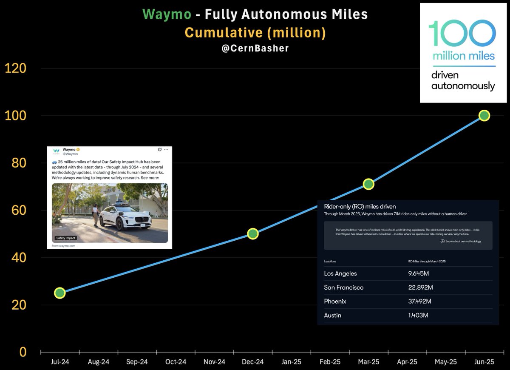Click the '9.645M' value for Los Angeles
This screenshot has width=510, height=370.
(419, 273)
